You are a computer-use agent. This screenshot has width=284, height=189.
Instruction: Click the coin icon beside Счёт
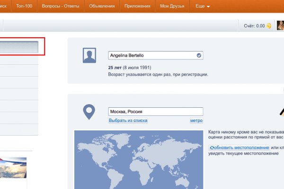coord(269,26)
